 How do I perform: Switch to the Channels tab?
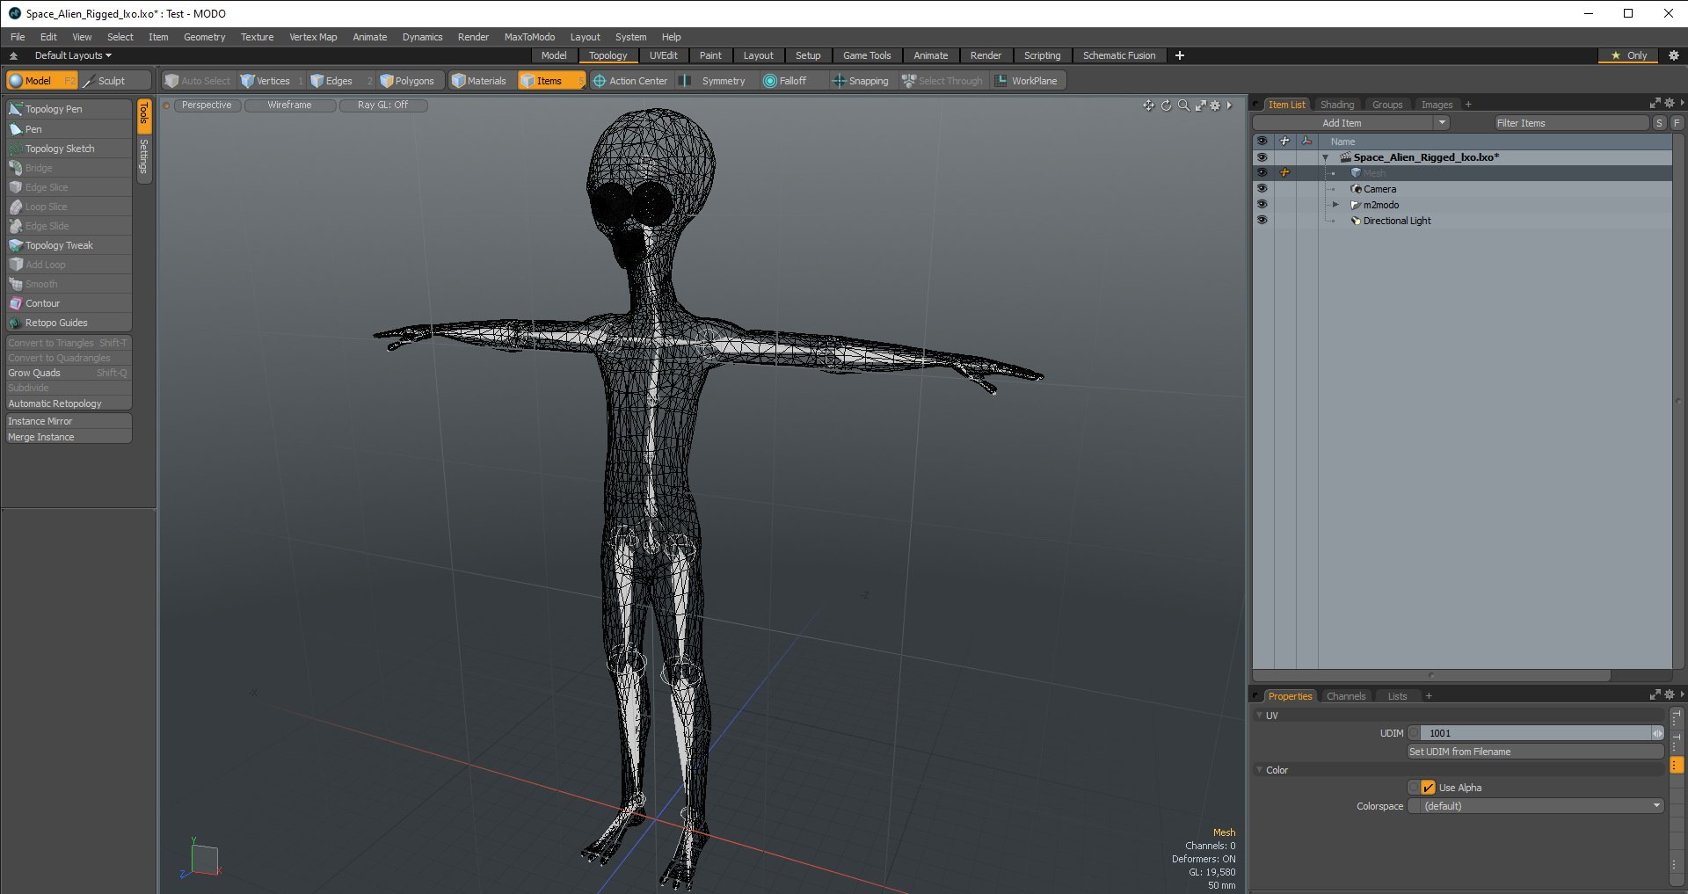click(x=1346, y=696)
